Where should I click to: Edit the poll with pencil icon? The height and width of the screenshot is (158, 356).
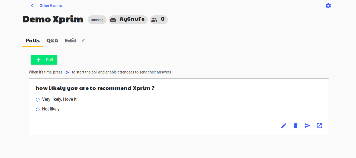284,126
